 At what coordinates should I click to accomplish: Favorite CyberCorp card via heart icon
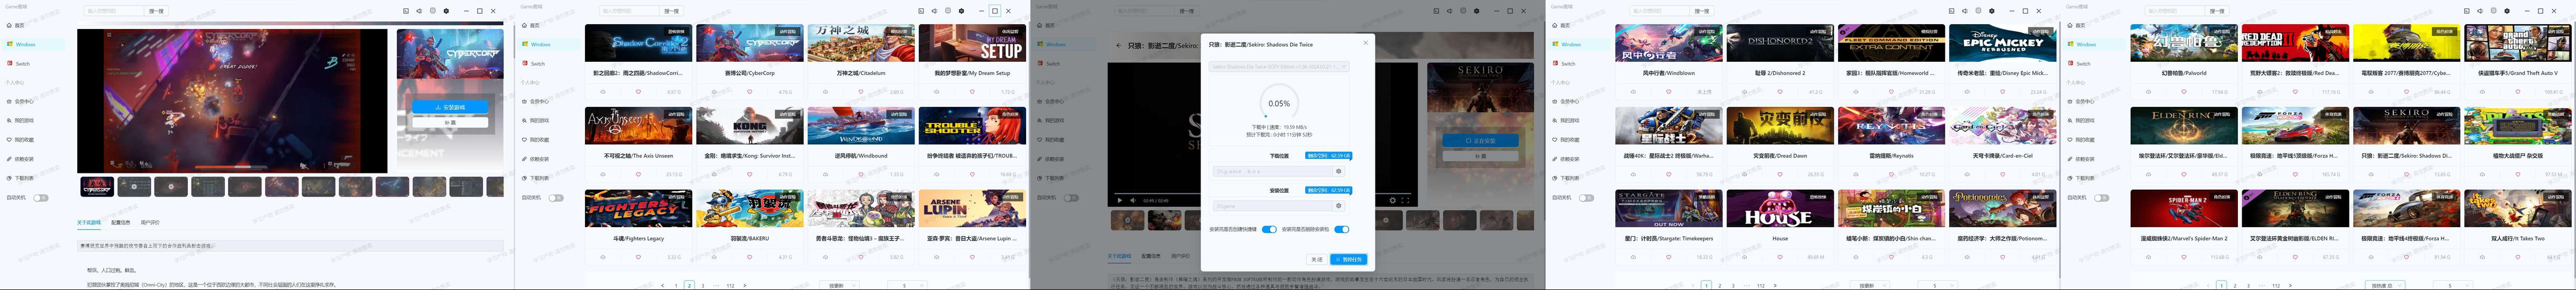[749, 92]
